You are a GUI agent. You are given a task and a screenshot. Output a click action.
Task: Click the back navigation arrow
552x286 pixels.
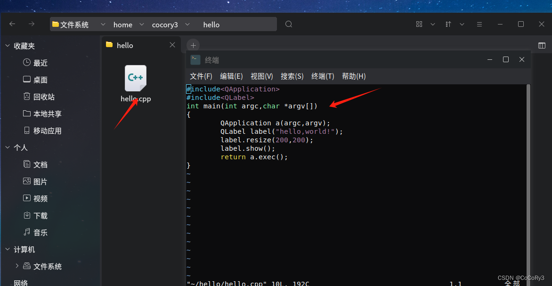point(12,24)
